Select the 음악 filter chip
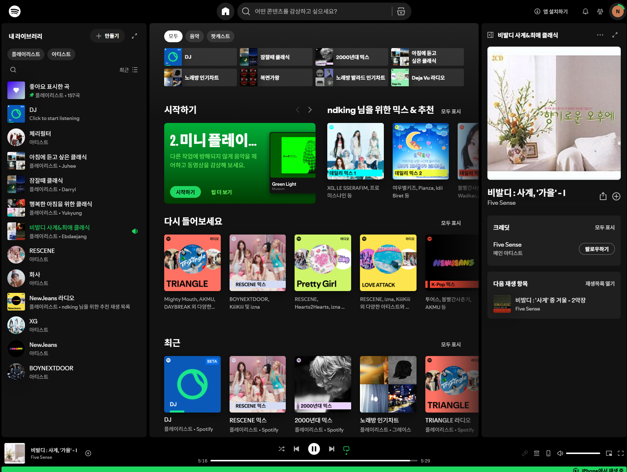 [194, 36]
